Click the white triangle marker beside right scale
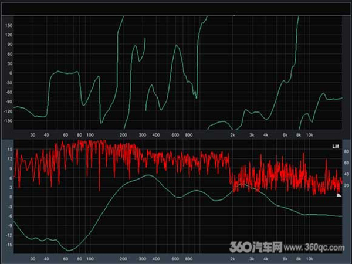 (339, 195)
